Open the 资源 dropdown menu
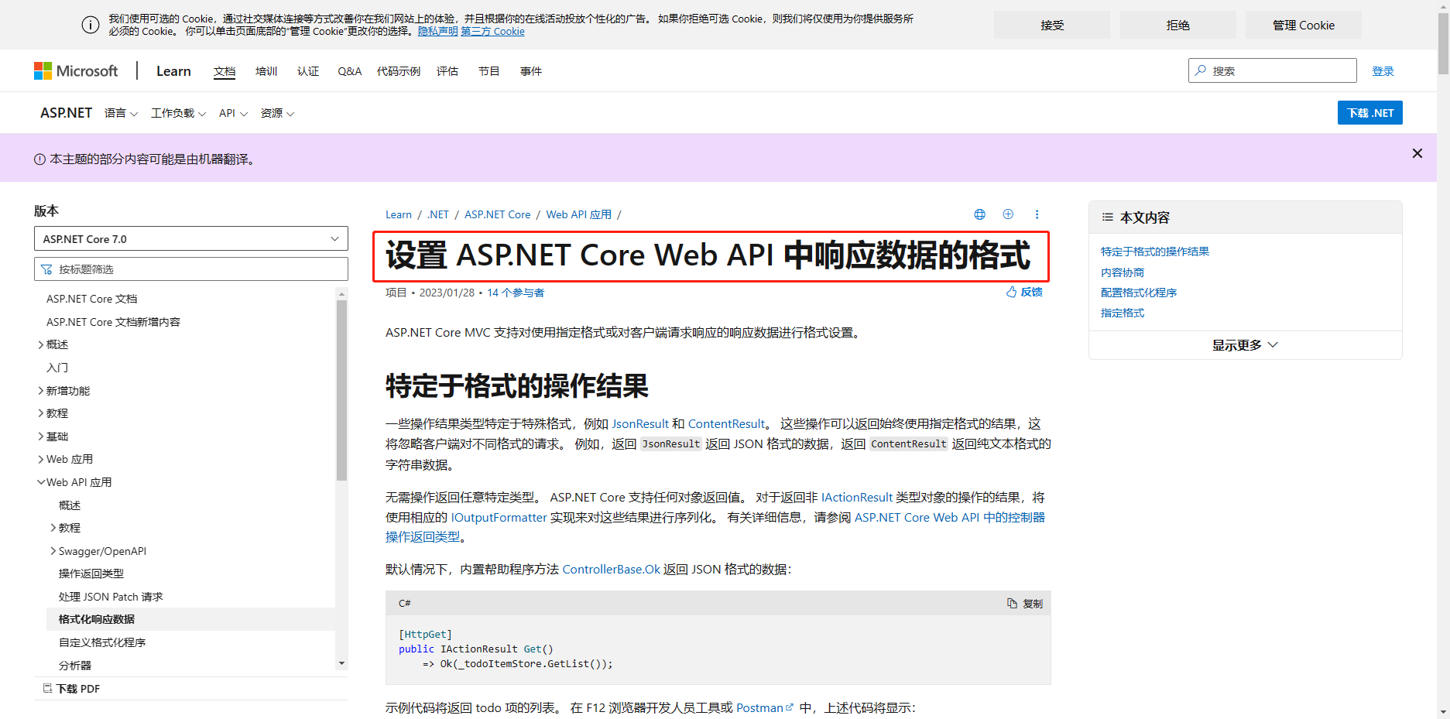The image size is (1450, 719). (x=277, y=113)
